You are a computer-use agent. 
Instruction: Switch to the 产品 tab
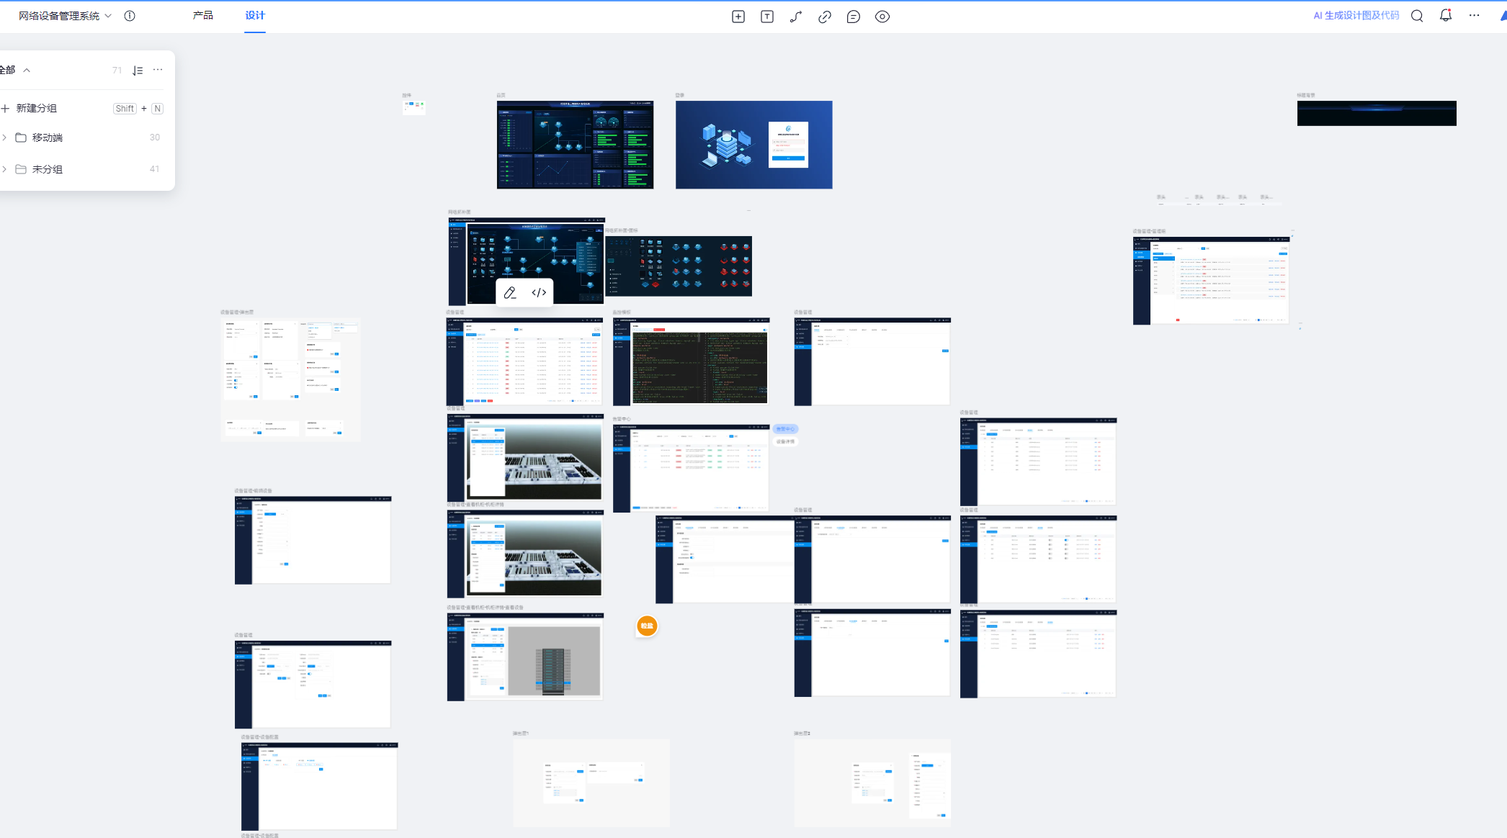pyautogui.click(x=202, y=15)
